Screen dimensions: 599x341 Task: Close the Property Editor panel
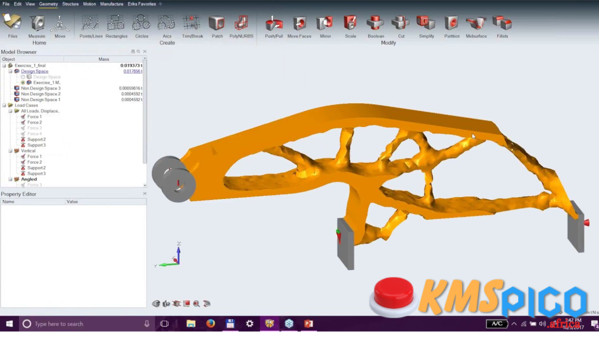(145, 194)
